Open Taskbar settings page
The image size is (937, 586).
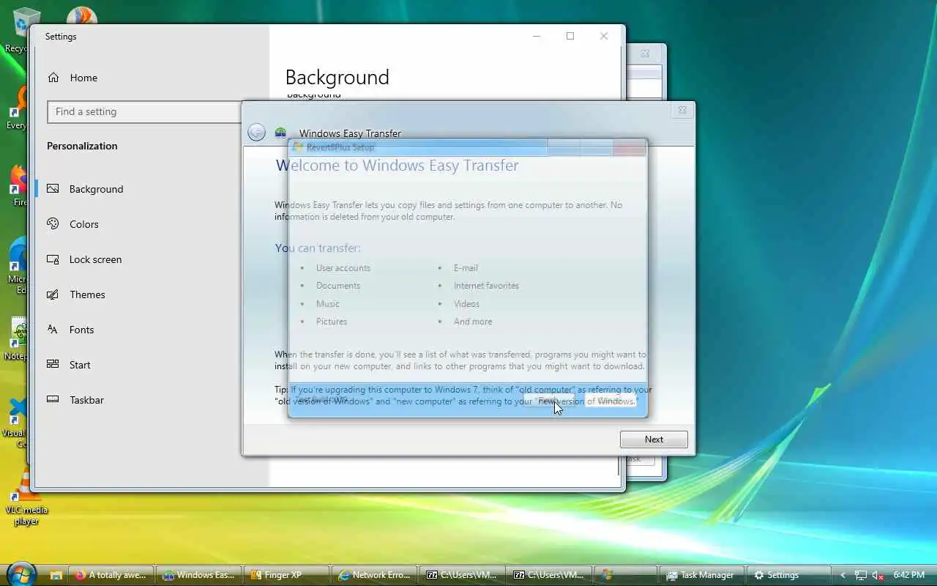(86, 400)
